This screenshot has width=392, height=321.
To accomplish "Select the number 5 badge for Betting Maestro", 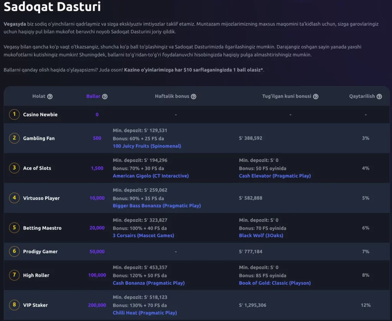I will click(14, 228).
